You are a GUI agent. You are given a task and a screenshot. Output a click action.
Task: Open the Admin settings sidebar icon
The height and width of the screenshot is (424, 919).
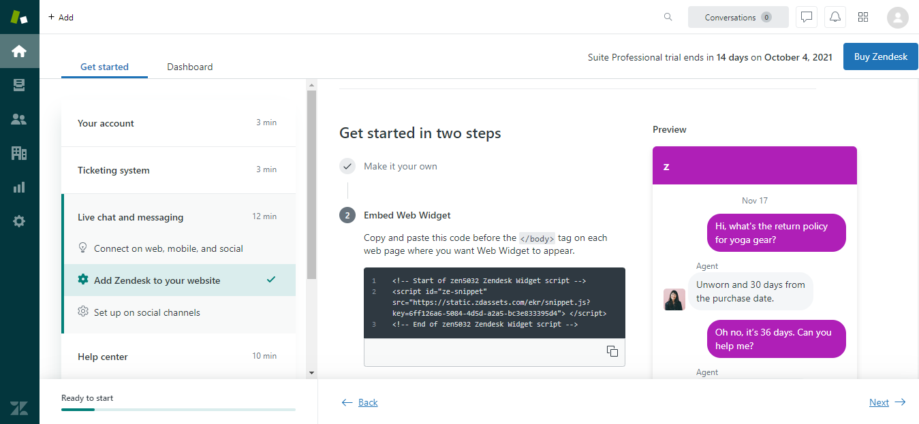(19, 221)
